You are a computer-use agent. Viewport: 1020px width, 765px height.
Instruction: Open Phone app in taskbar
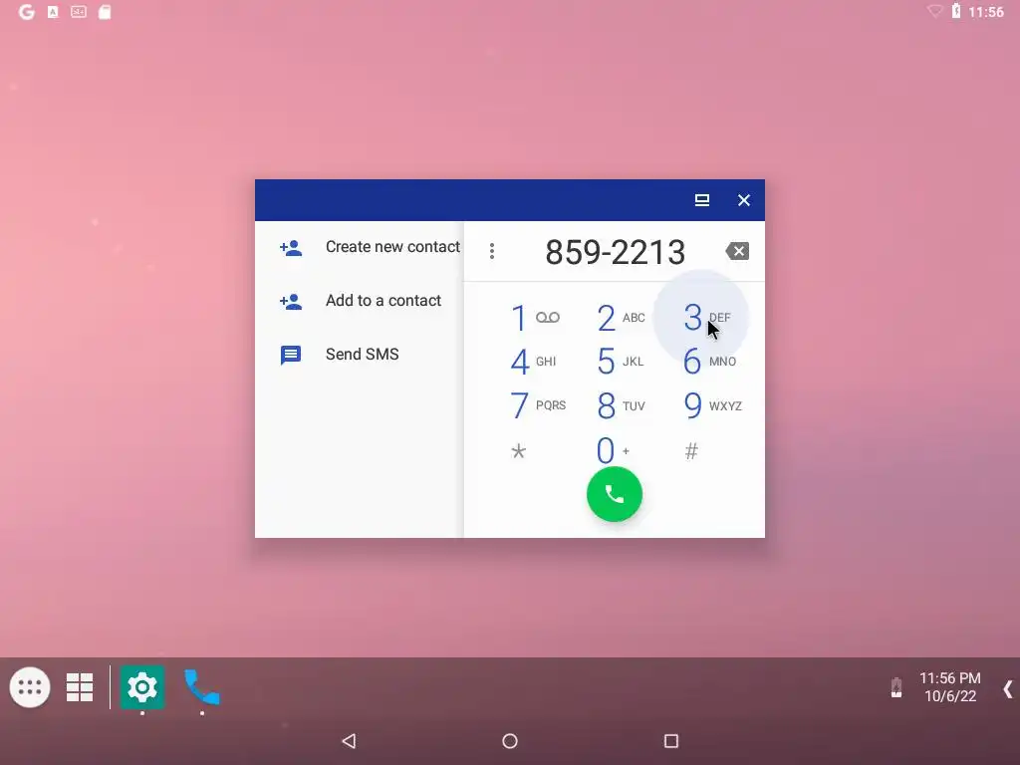[x=201, y=687]
